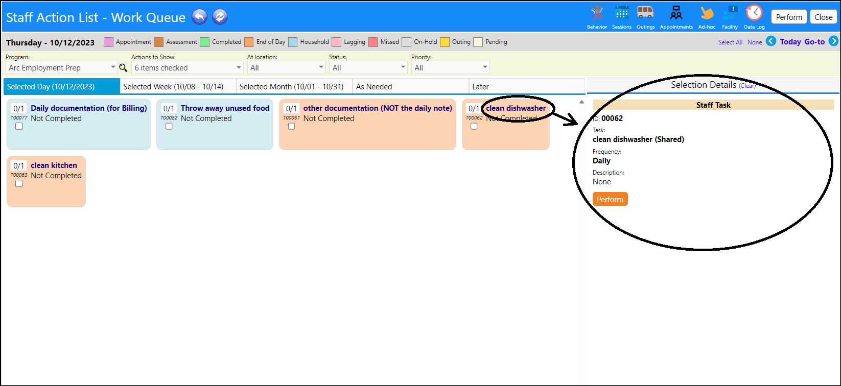This screenshot has width=841, height=386.
Task: Click the T00061 task ID
Action: (292, 117)
